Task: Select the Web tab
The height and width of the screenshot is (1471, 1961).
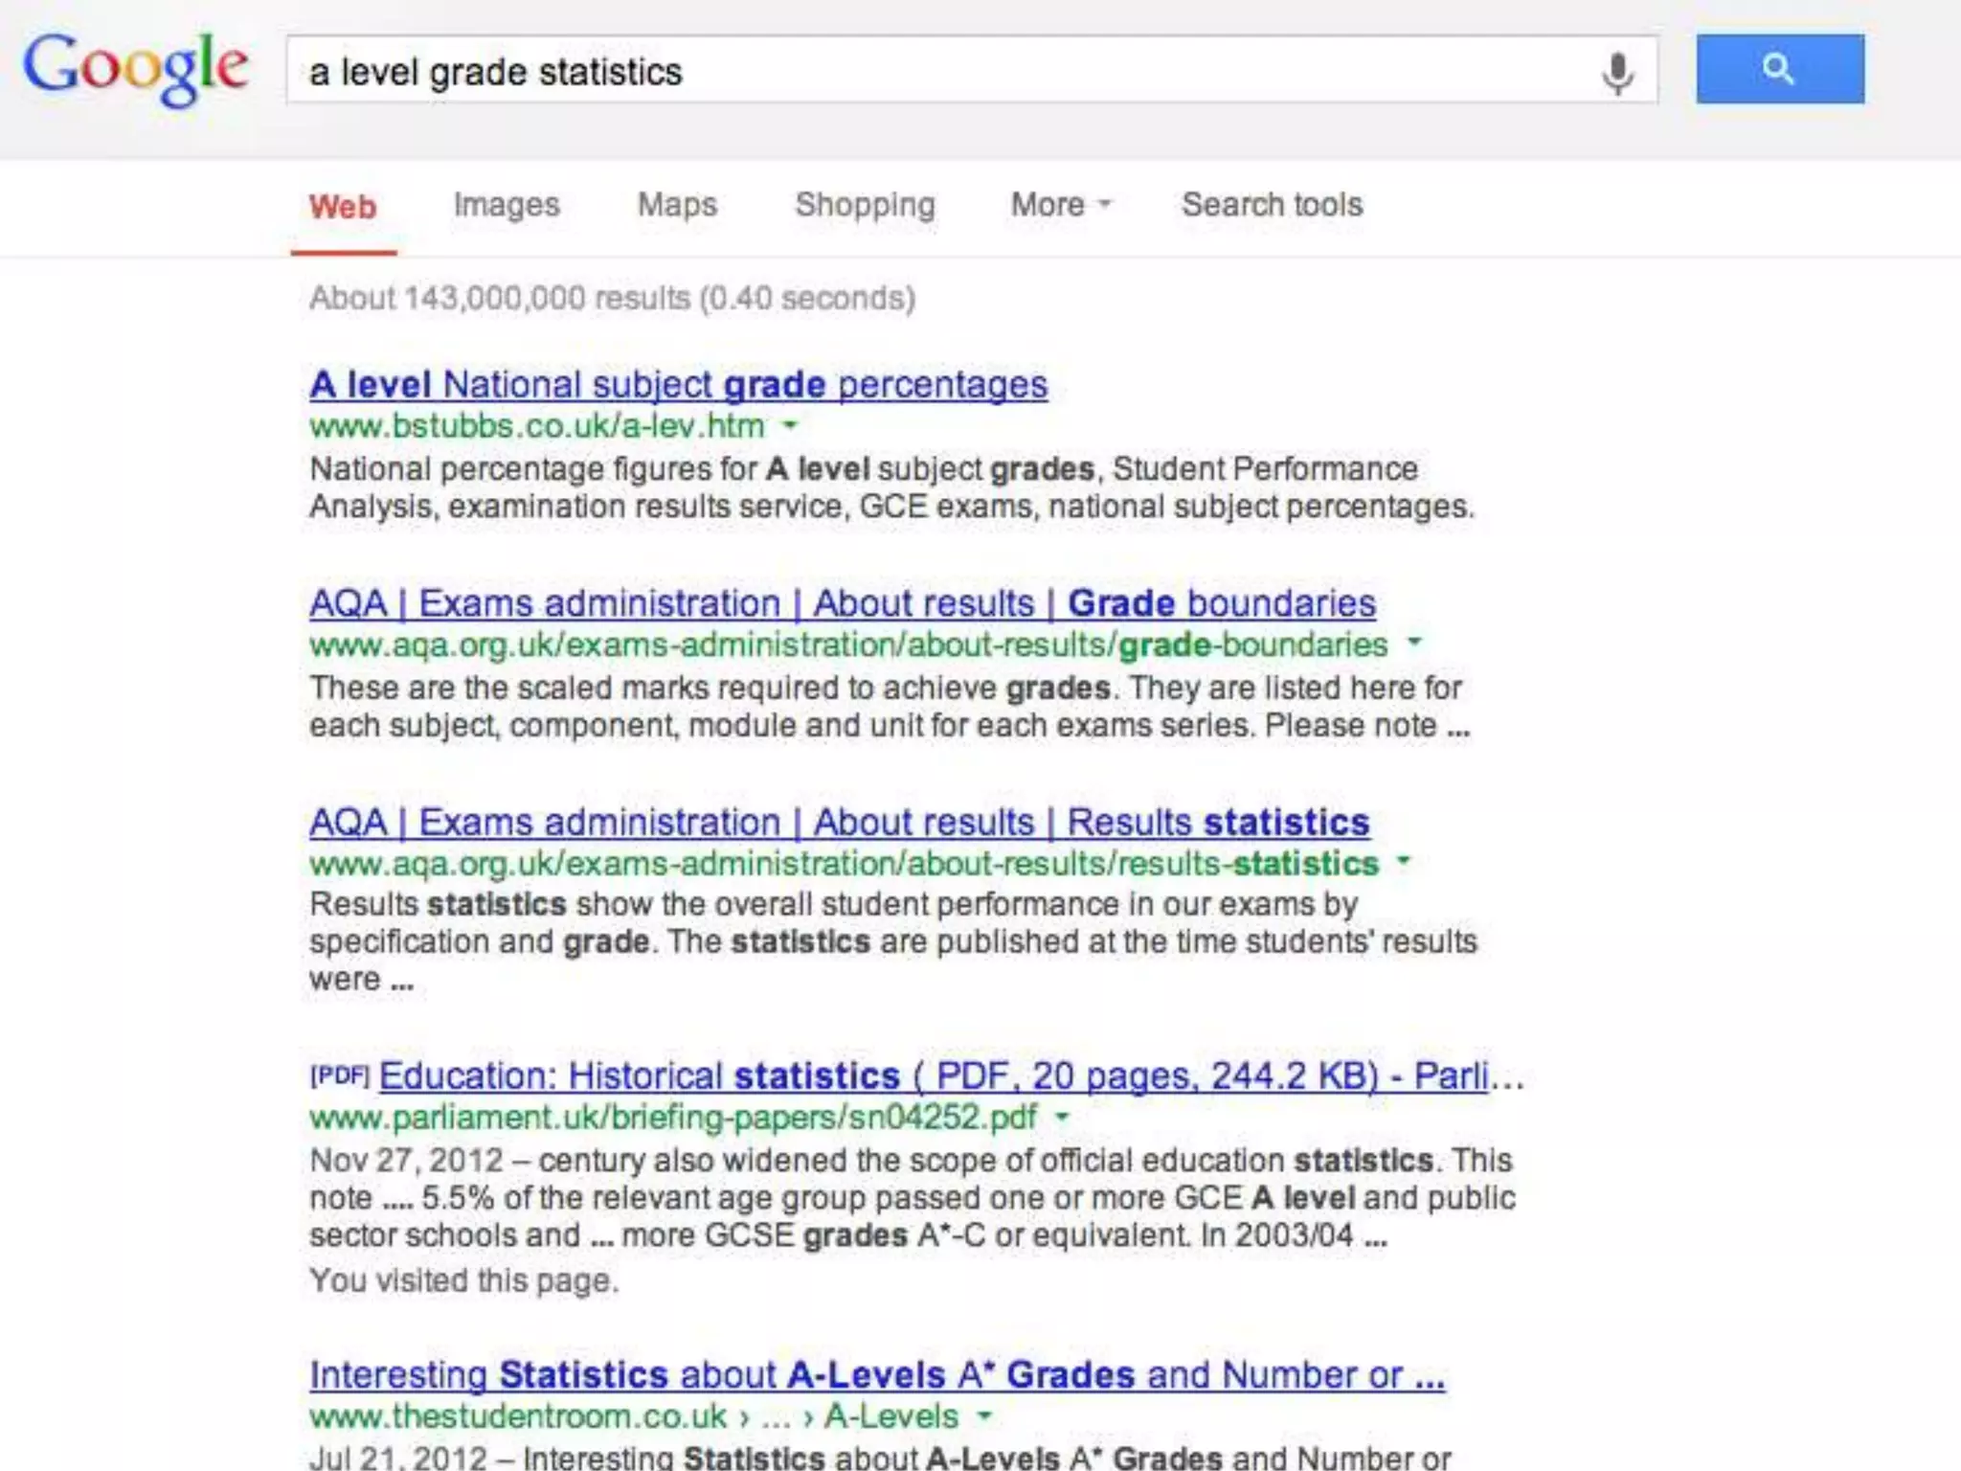Action: [343, 207]
